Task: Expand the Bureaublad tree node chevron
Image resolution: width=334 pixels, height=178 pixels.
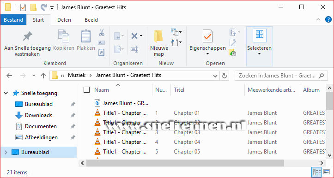Action: coord(6,152)
